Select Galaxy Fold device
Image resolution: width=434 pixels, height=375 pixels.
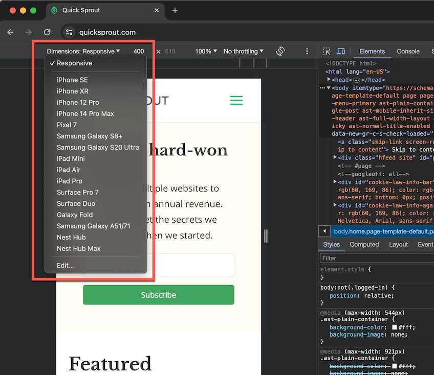[96, 215]
